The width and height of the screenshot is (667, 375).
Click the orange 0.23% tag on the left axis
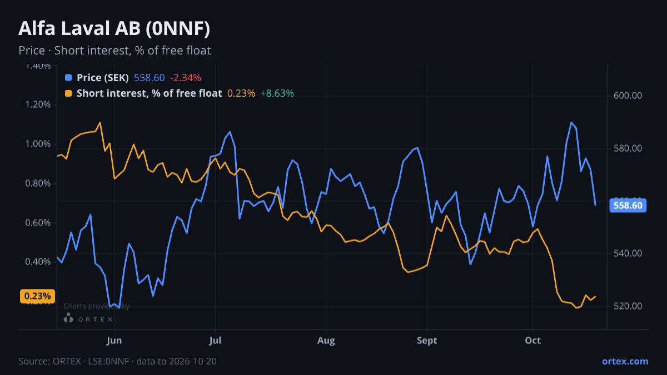pyautogui.click(x=38, y=296)
